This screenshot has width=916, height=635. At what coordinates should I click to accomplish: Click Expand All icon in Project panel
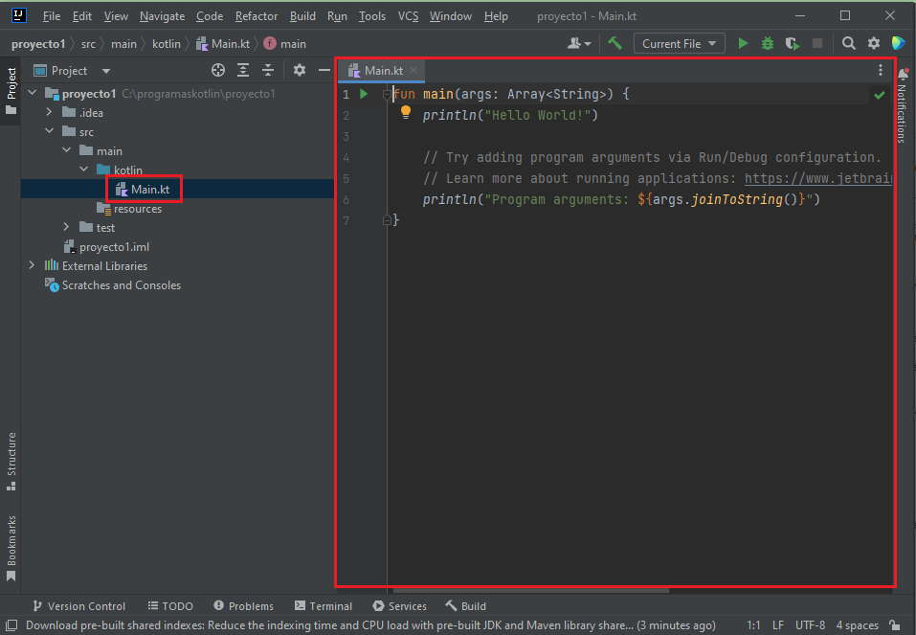pyautogui.click(x=243, y=70)
